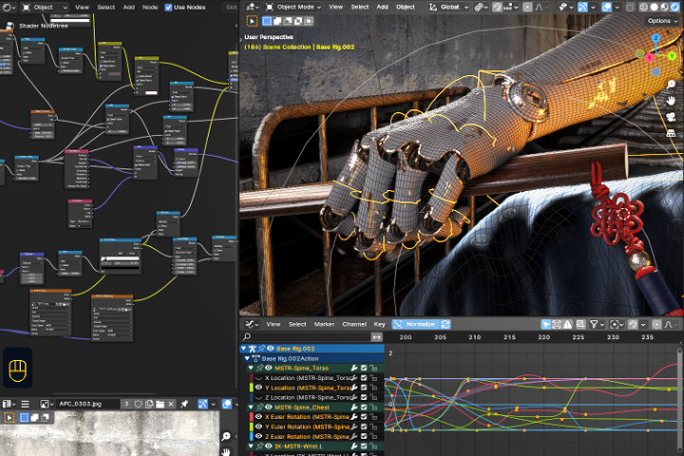Image resolution: width=684 pixels, height=456 pixels.
Task: Open the Global transform orientation dropdown
Action: click(448, 7)
